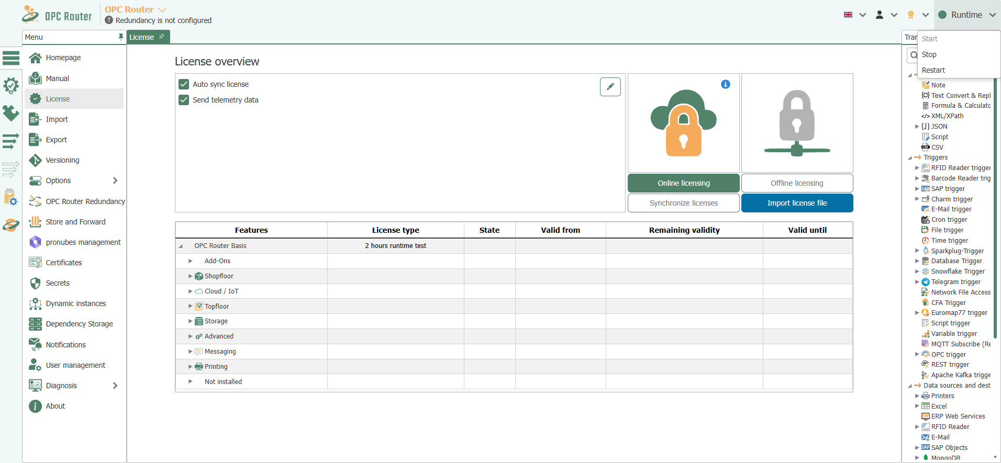Open the Notifications icon
This screenshot has width=1001, height=463.
click(x=35, y=345)
